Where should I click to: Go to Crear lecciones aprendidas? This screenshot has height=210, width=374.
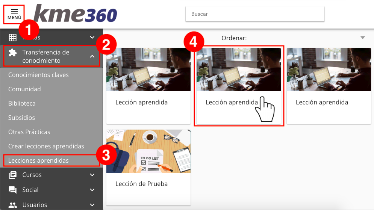[x=46, y=147]
